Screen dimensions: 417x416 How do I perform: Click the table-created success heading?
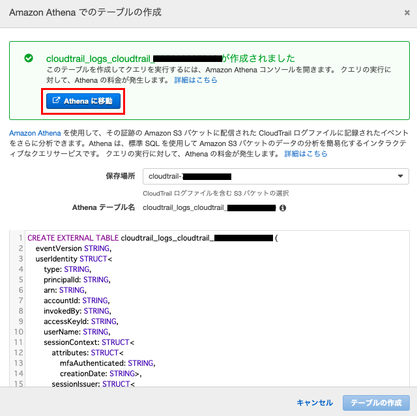tap(171, 59)
